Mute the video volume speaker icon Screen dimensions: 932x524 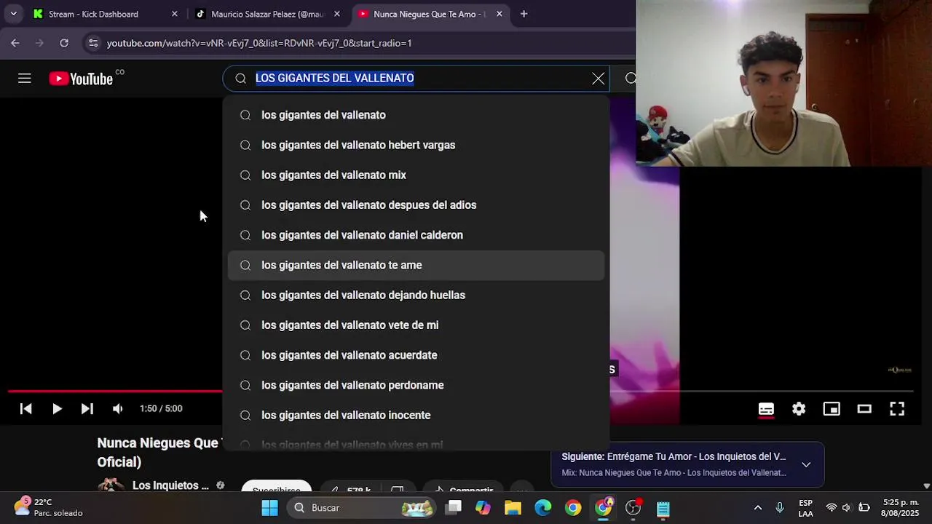pyautogui.click(x=118, y=409)
